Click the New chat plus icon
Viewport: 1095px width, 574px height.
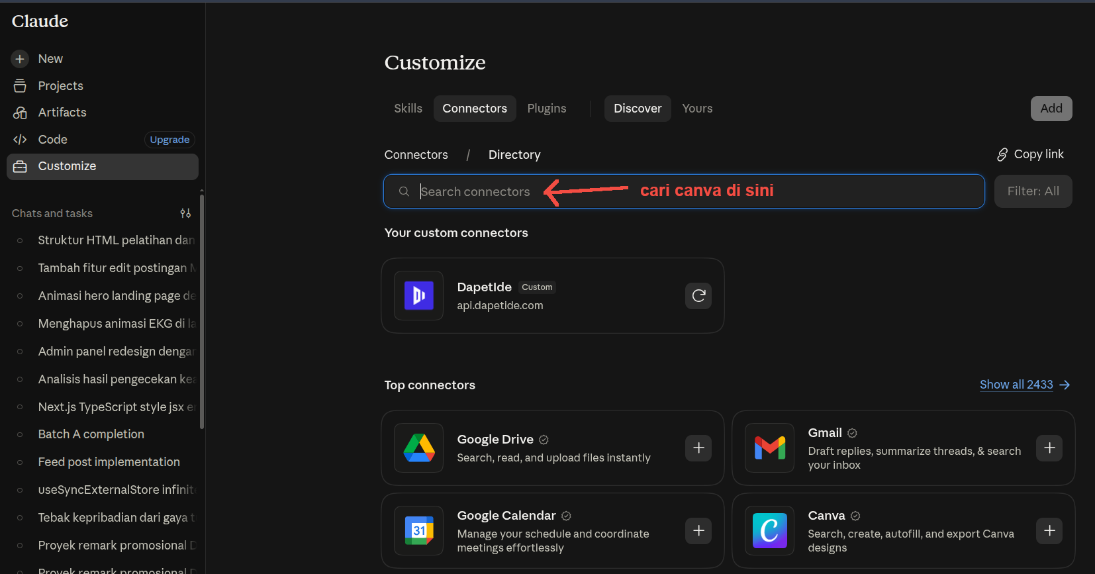pyautogui.click(x=20, y=59)
